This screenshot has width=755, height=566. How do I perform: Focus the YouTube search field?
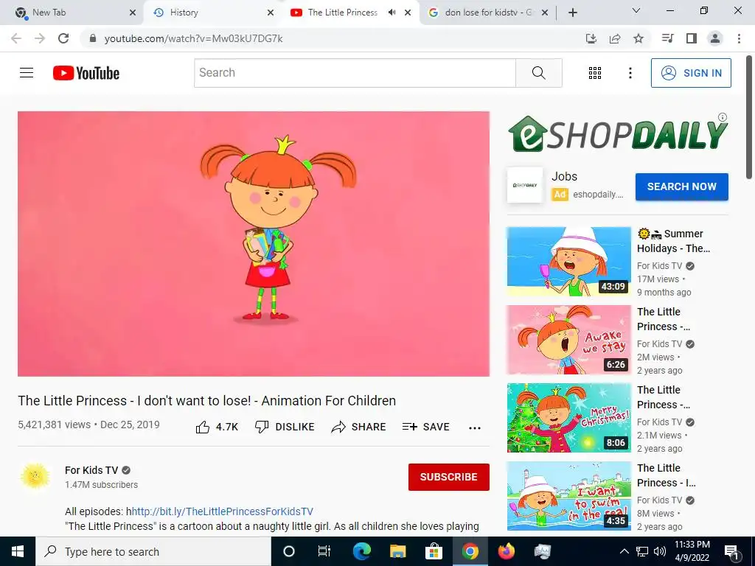click(355, 73)
